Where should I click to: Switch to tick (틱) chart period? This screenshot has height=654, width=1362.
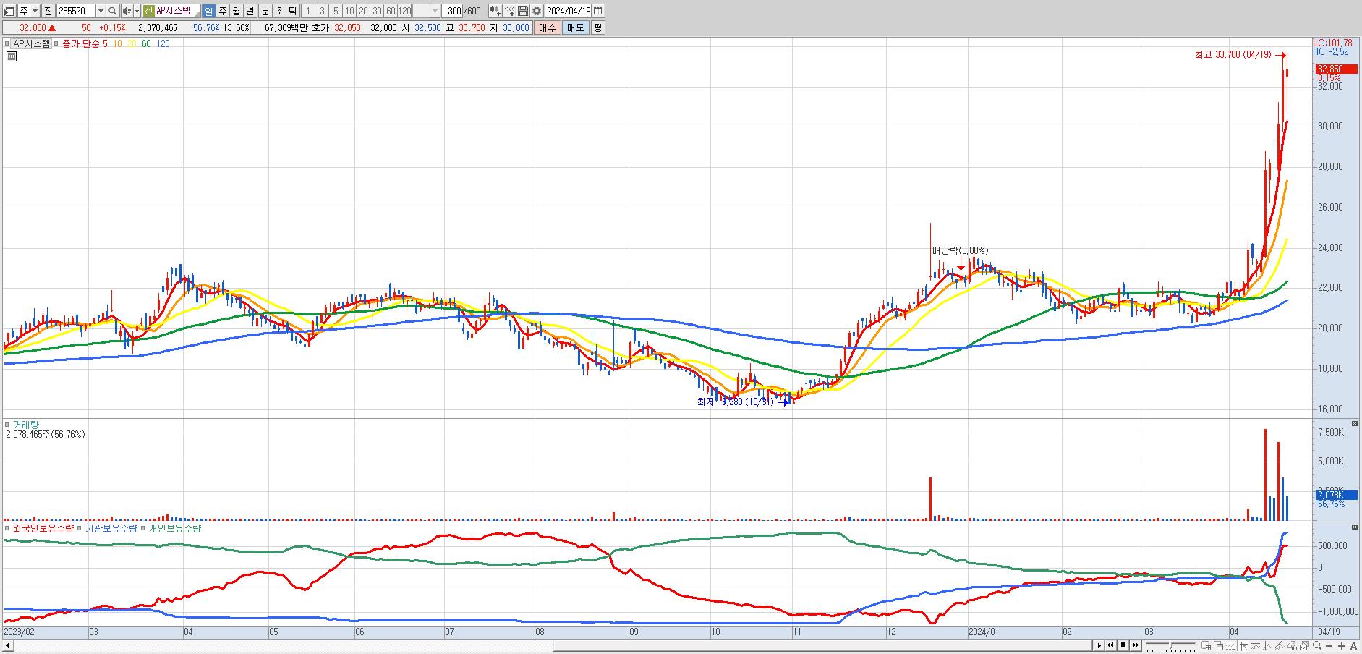pyautogui.click(x=292, y=11)
